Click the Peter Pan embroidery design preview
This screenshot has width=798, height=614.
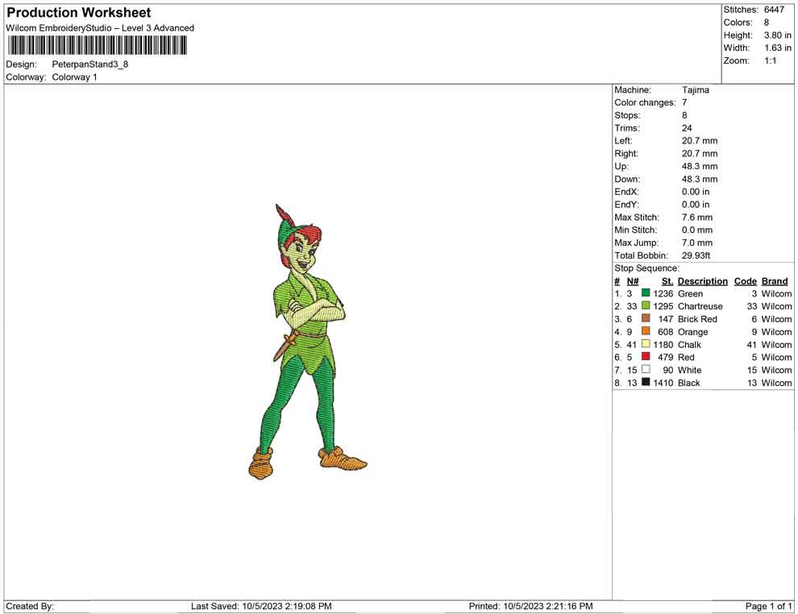307,342
